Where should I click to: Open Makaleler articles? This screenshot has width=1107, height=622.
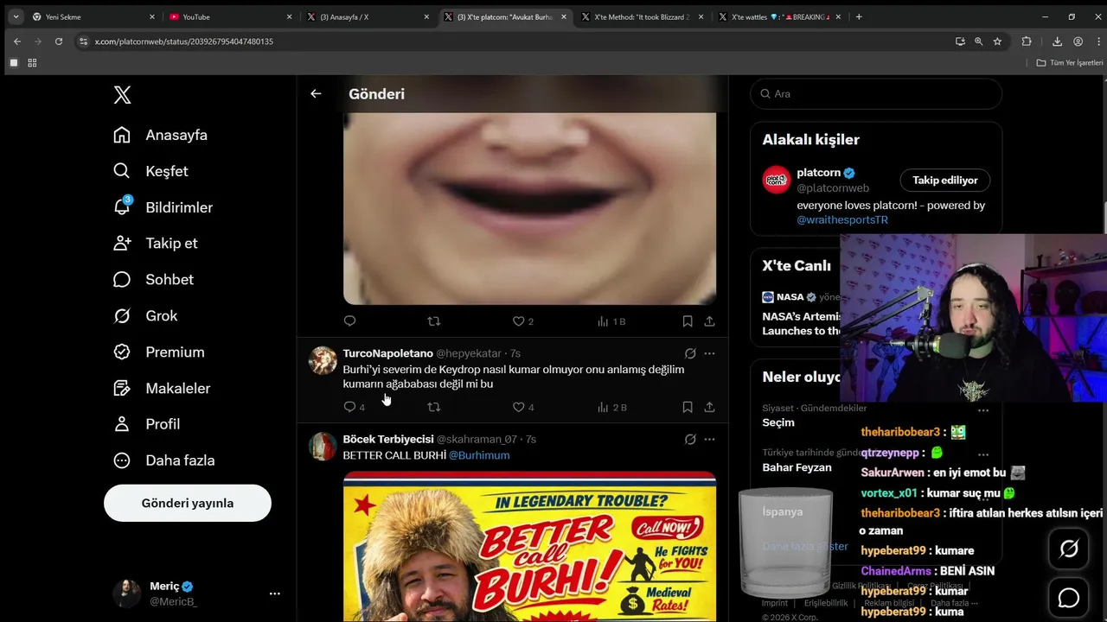click(x=162, y=389)
